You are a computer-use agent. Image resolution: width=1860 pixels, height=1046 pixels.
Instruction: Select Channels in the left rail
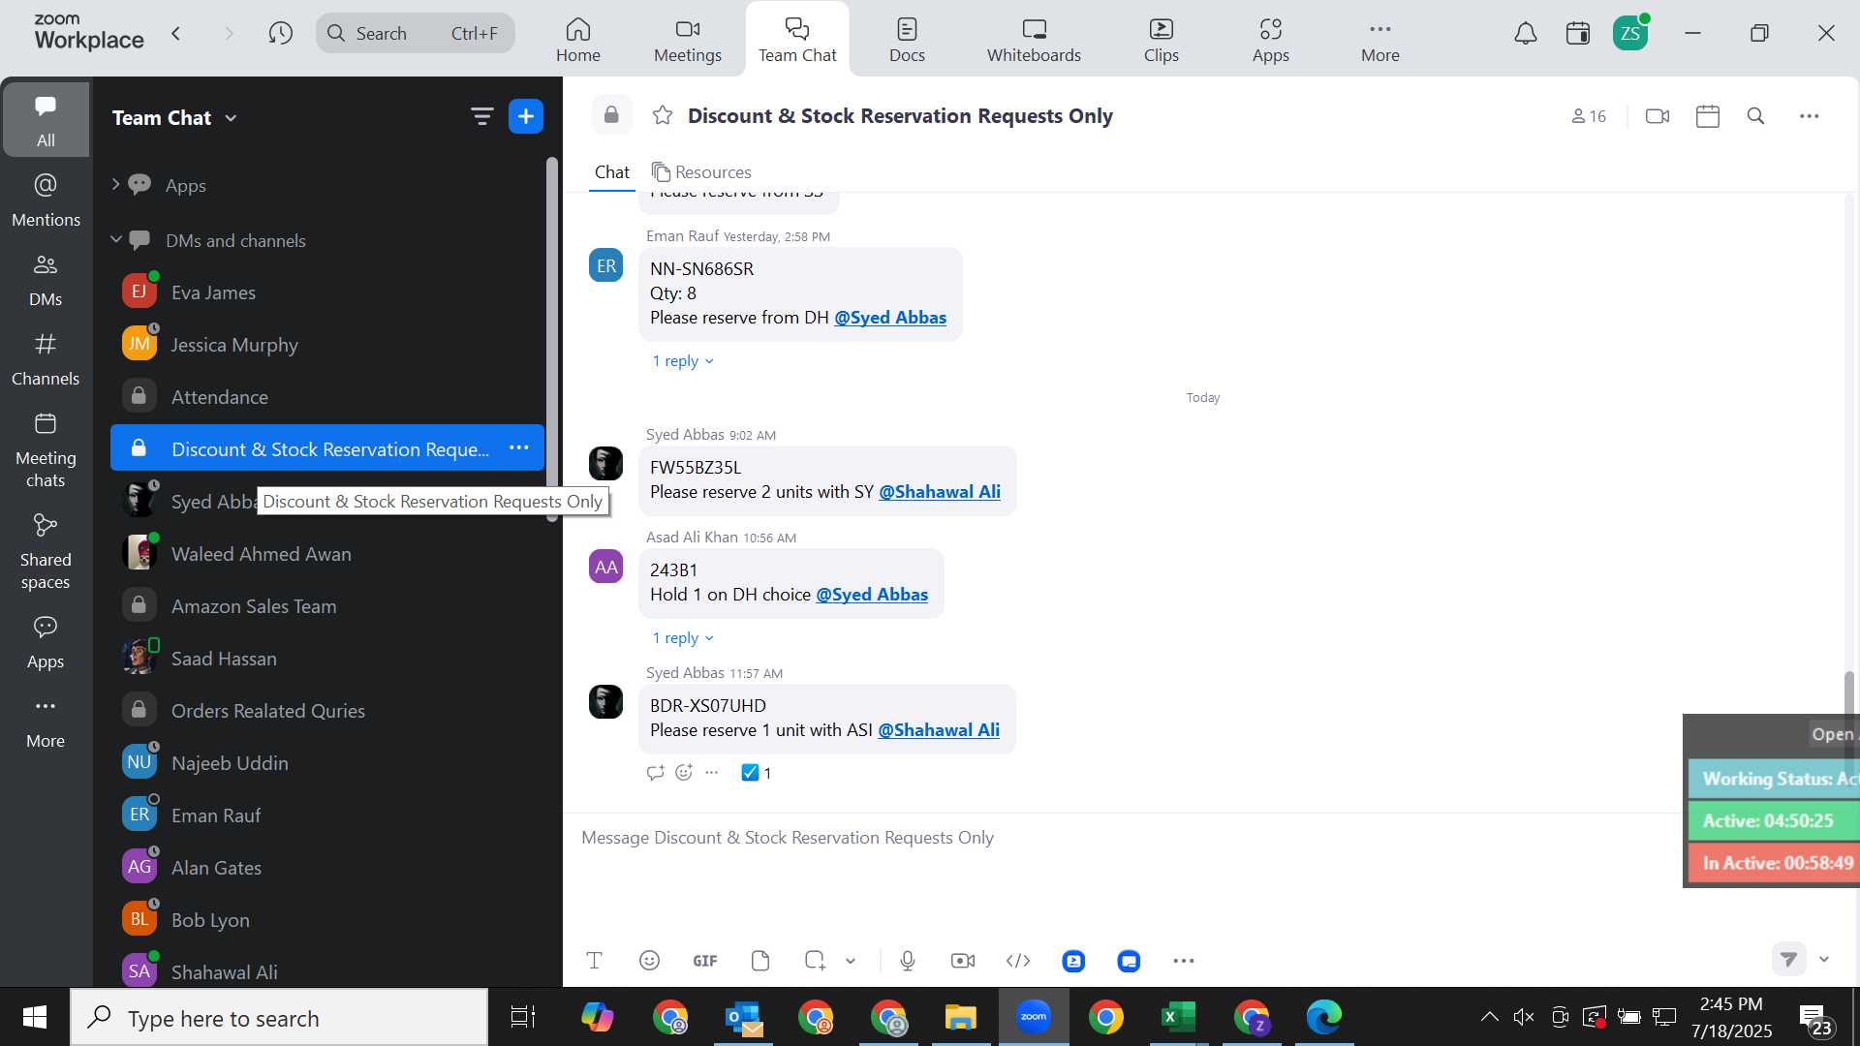46,359
